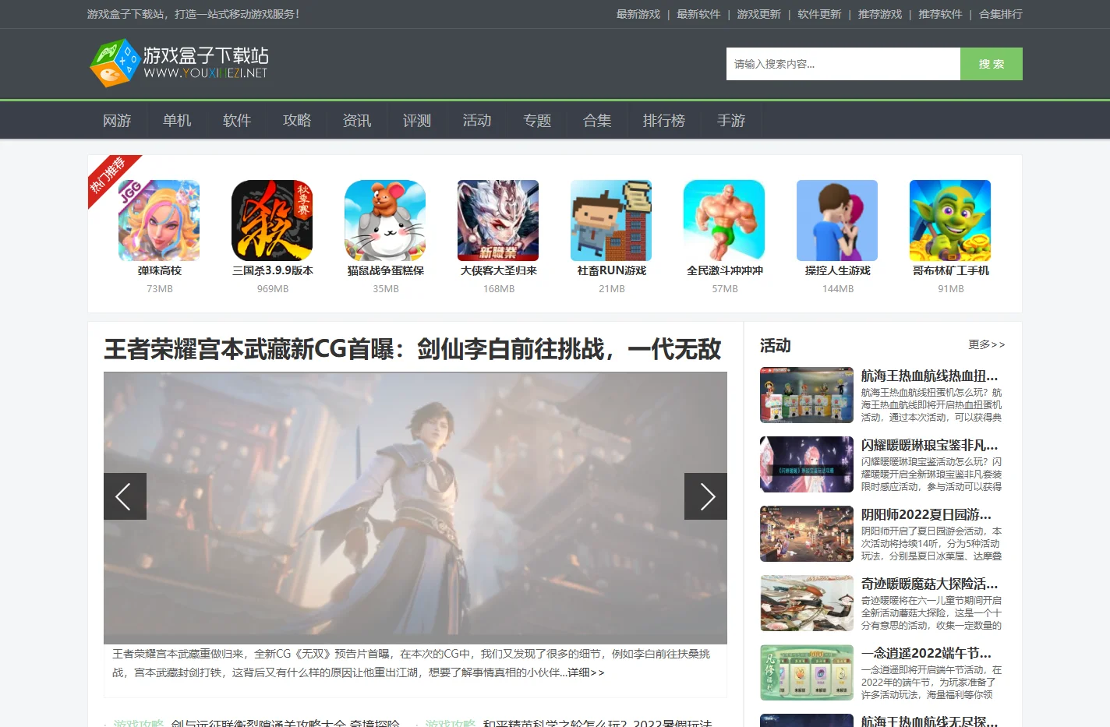Click the 游戏盒子下载站 site logo
The image size is (1110, 727).
click(179, 63)
